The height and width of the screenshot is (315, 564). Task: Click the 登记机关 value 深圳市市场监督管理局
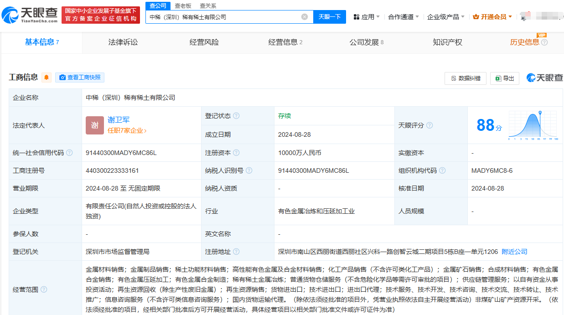118,252
